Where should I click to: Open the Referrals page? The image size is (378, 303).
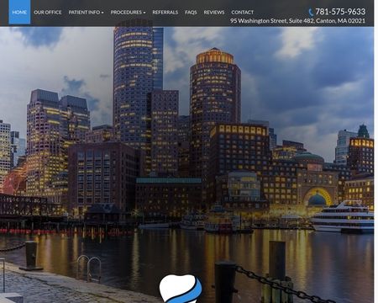(x=165, y=13)
